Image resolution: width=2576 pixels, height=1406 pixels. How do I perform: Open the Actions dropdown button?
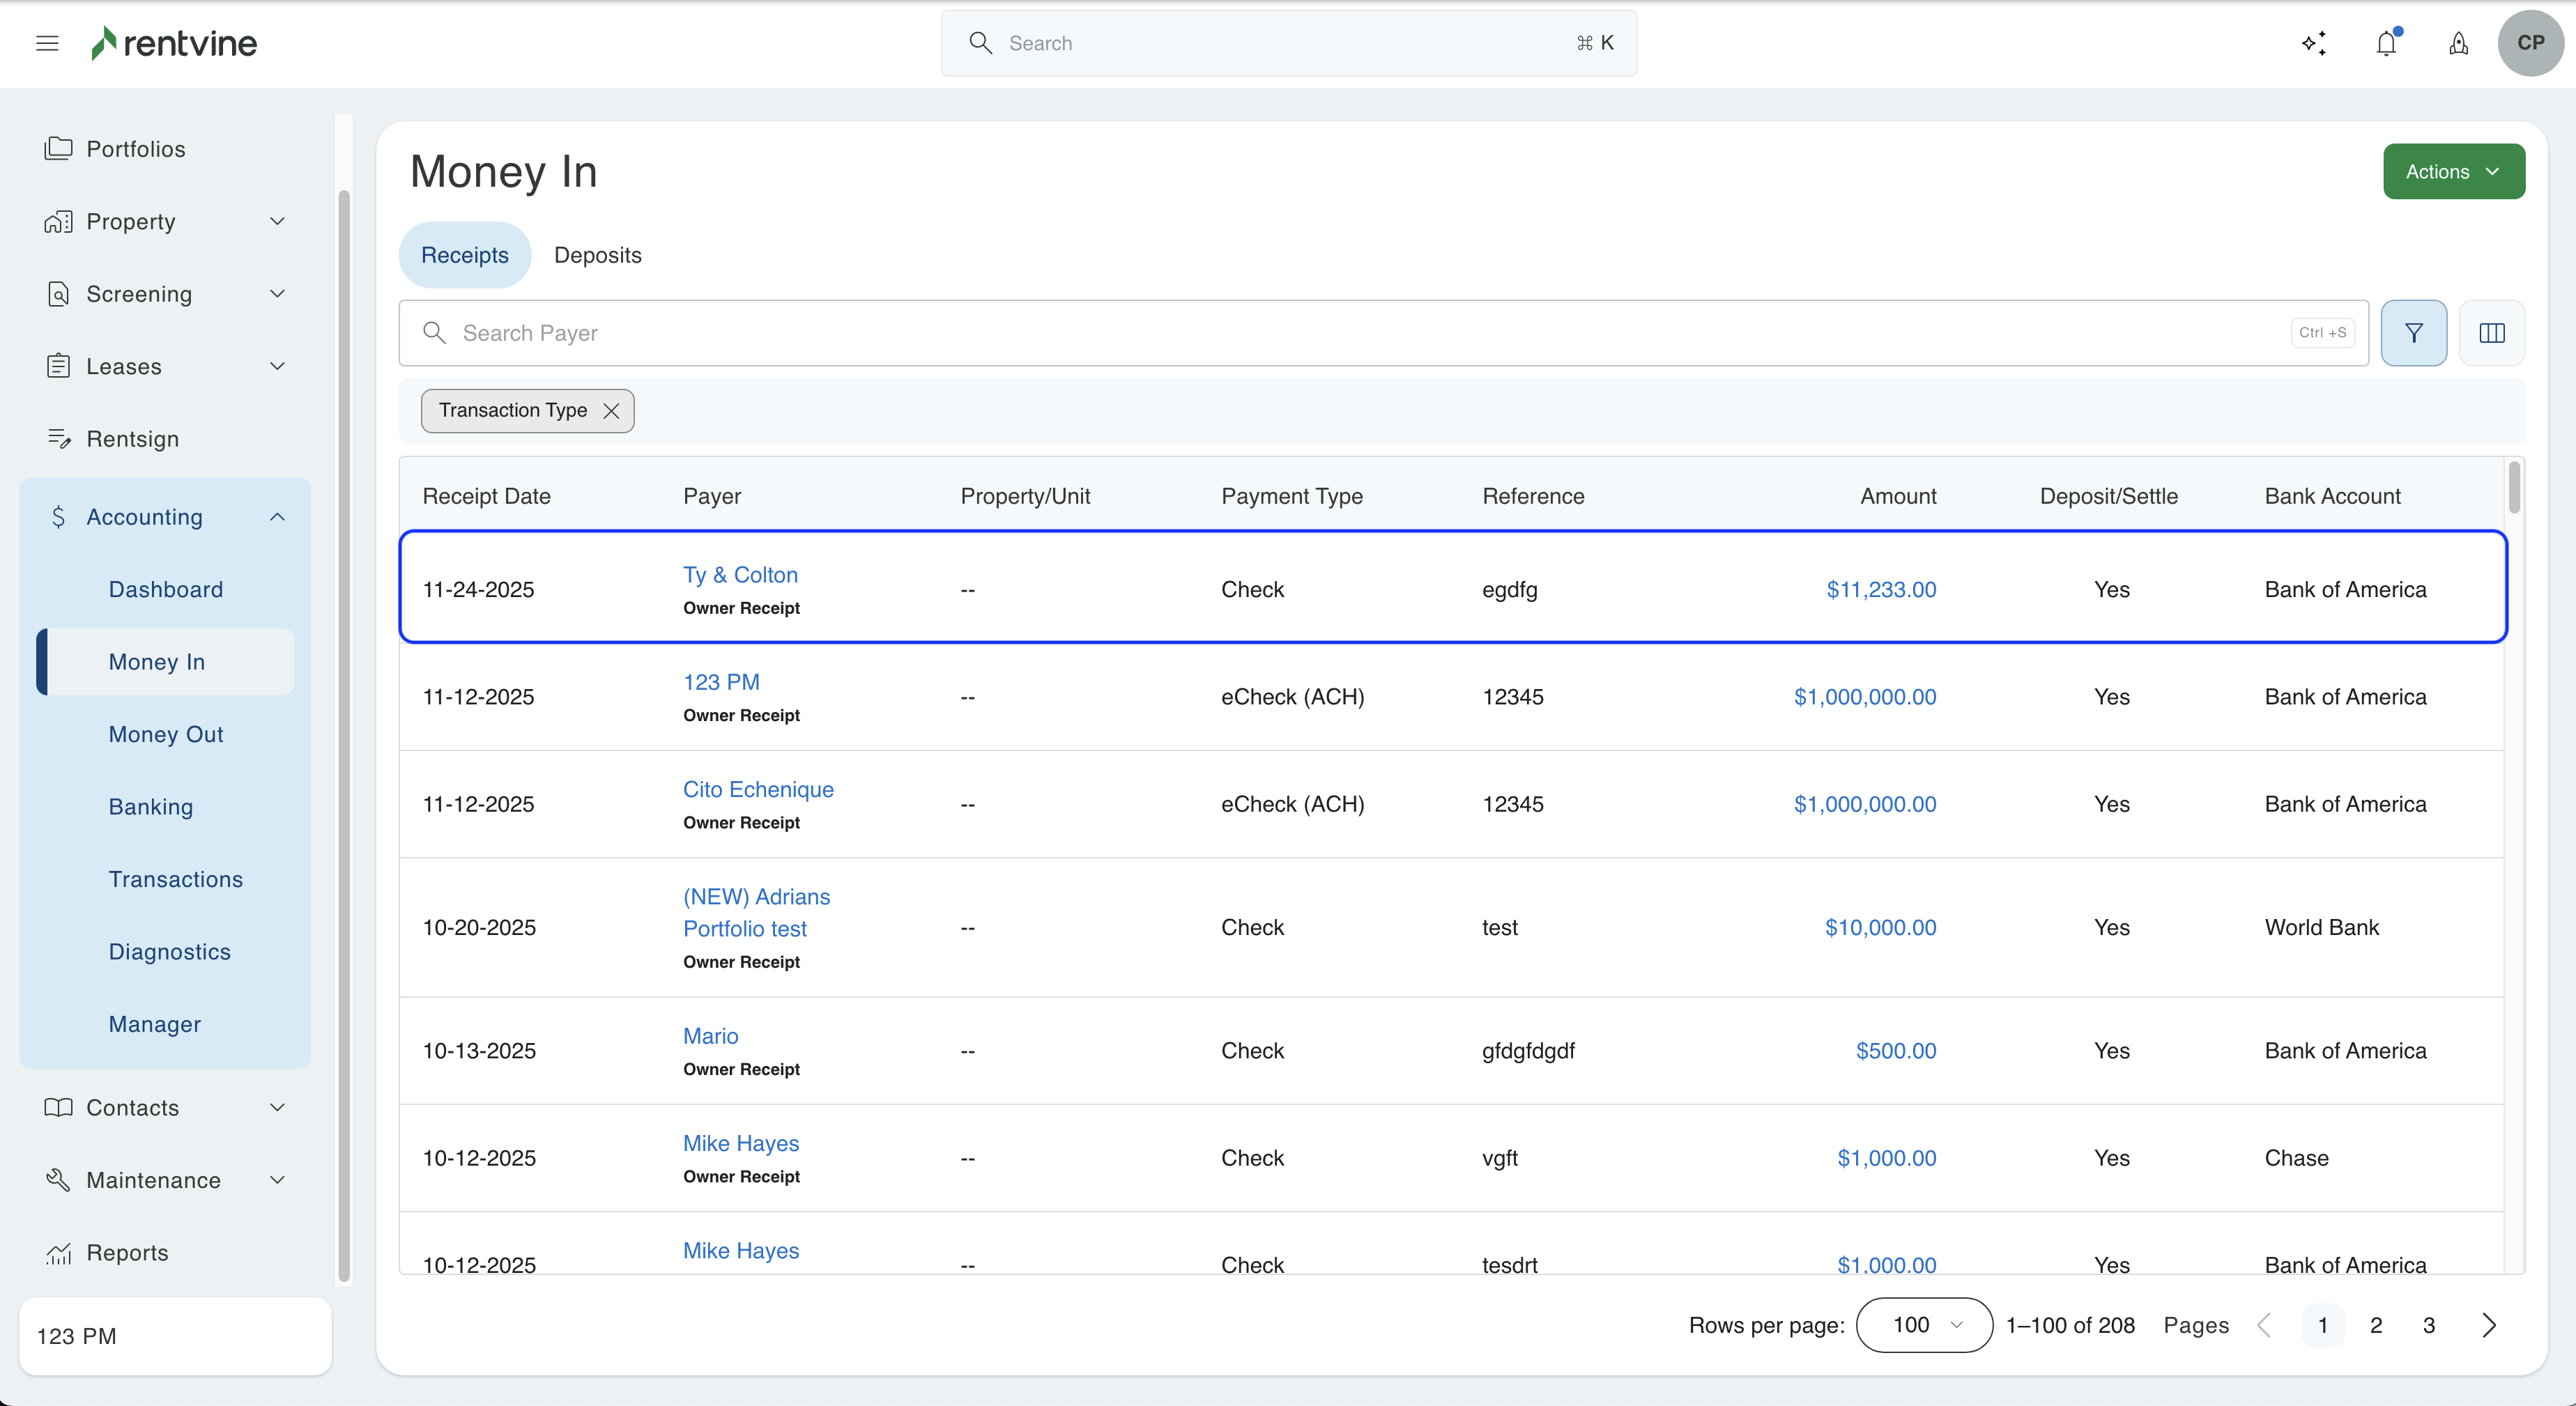pos(2453,172)
